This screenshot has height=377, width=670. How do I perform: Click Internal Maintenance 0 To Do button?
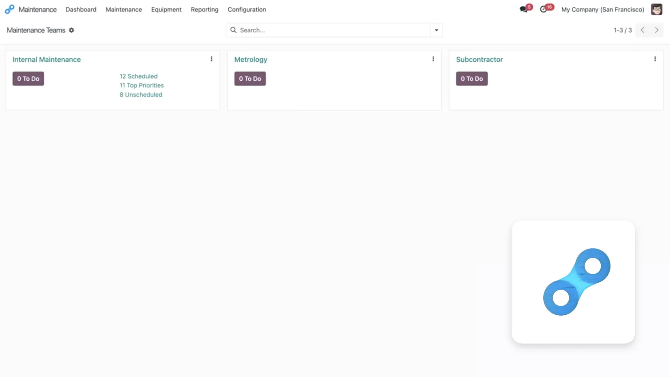(28, 78)
